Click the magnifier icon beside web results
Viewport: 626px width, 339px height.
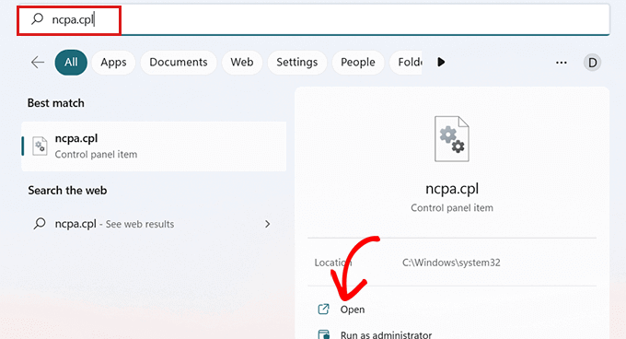[x=39, y=223]
